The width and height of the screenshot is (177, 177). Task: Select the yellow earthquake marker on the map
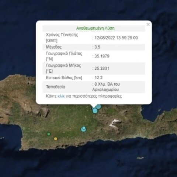click(x=56, y=139)
